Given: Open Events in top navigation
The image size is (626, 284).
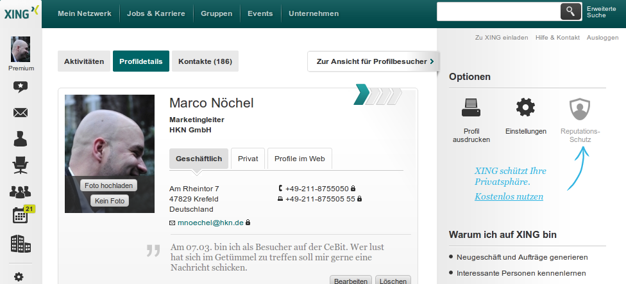Looking at the screenshot, I should 260,13.
